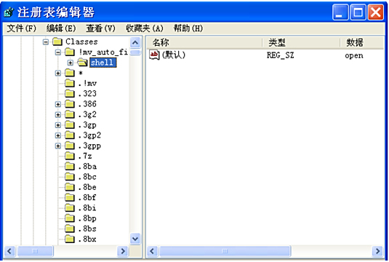Expand the .3gpp key

[58, 146]
